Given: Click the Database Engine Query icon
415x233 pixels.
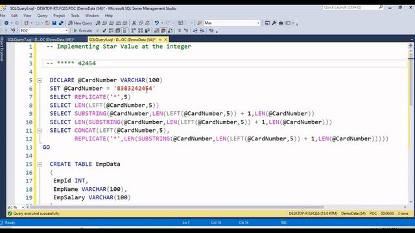Looking at the screenshot, I should (98, 23).
